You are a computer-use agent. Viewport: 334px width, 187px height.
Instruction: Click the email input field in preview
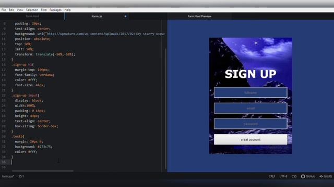pyautogui.click(x=250, y=109)
